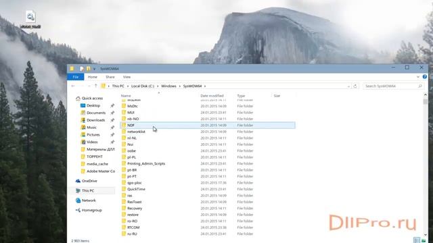Click SysWOW64 breadcrumb in address bar

pos(192,86)
